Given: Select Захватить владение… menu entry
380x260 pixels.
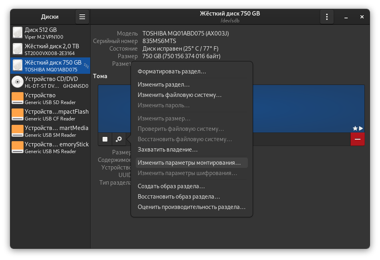Looking at the screenshot, I should (x=192, y=150).
